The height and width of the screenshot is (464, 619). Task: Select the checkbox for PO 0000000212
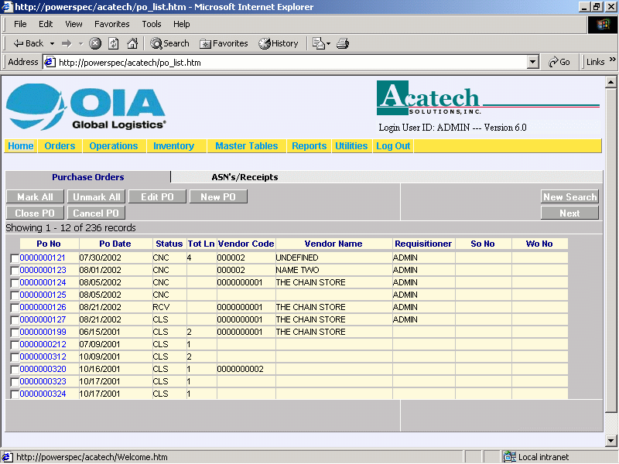point(15,345)
